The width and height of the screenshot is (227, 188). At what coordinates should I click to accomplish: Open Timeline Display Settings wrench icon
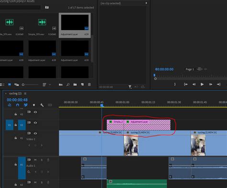pos(42,105)
